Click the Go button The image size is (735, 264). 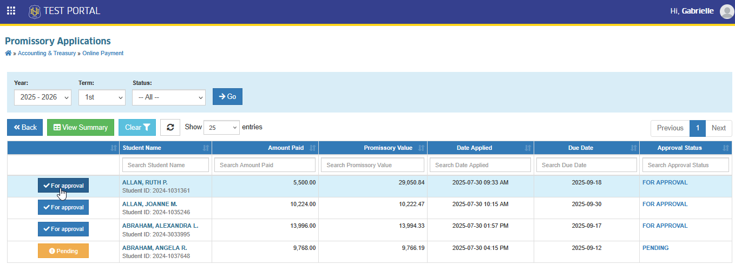pos(227,96)
